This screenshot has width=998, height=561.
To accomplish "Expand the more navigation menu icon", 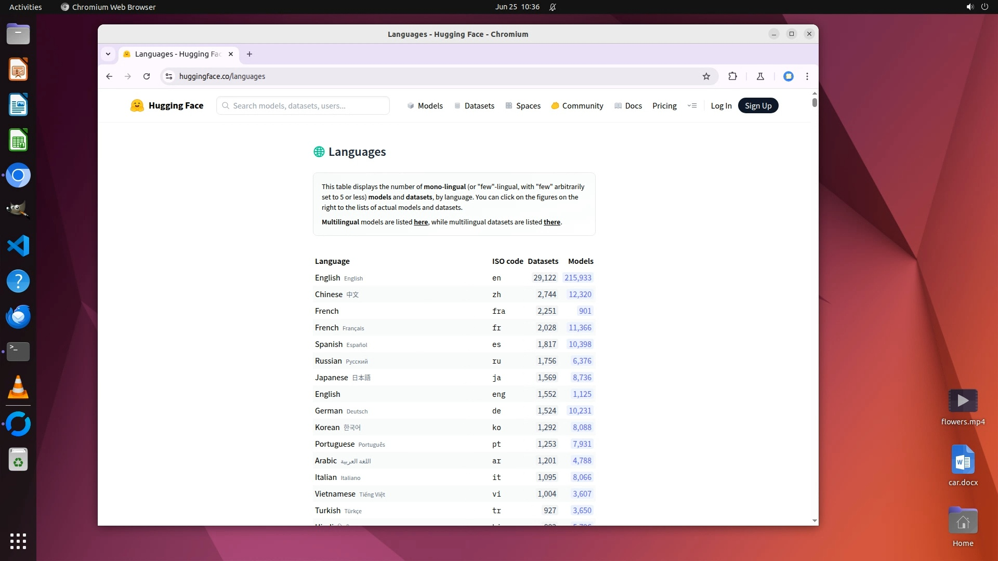I will (692, 105).
